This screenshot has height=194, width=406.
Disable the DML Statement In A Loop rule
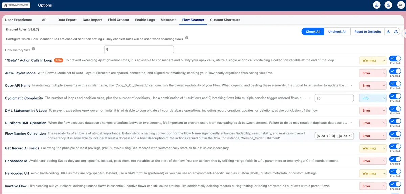(395, 109)
